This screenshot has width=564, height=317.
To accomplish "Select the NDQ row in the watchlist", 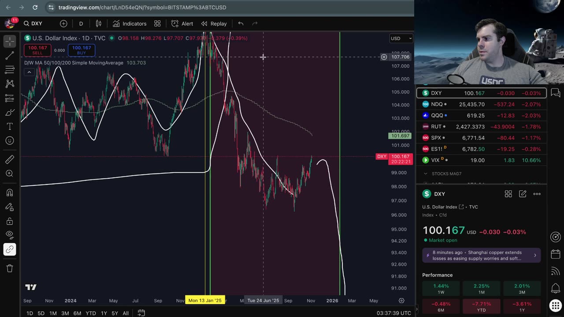I will (x=482, y=104).
